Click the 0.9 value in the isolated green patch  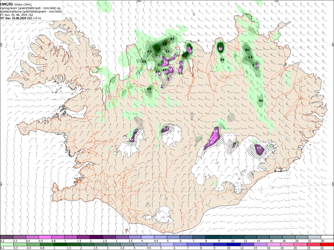(149, 89)
